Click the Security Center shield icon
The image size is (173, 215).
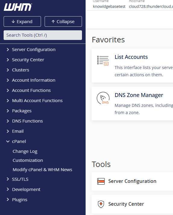(x=101, y=204)
